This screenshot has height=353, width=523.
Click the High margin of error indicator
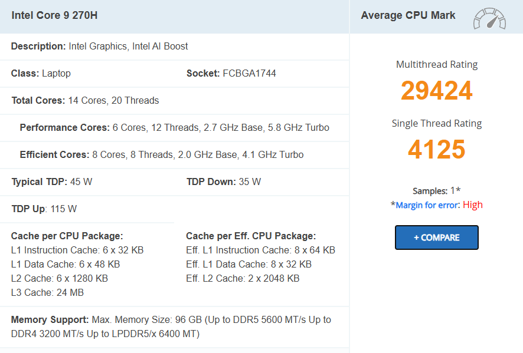click(471, 204)
